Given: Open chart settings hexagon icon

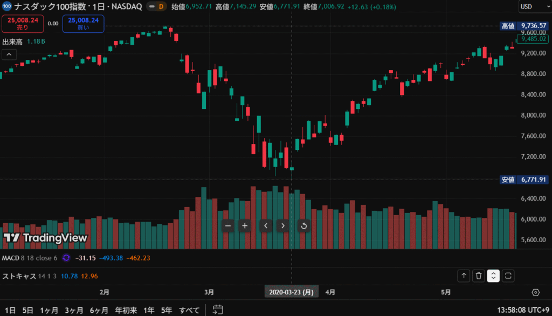Looking at the screenshot, I should (535, 292).
